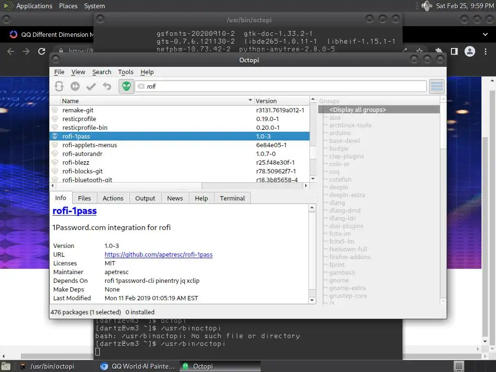Toggle the green alien AUR tool button

click(x=126, y=86)
